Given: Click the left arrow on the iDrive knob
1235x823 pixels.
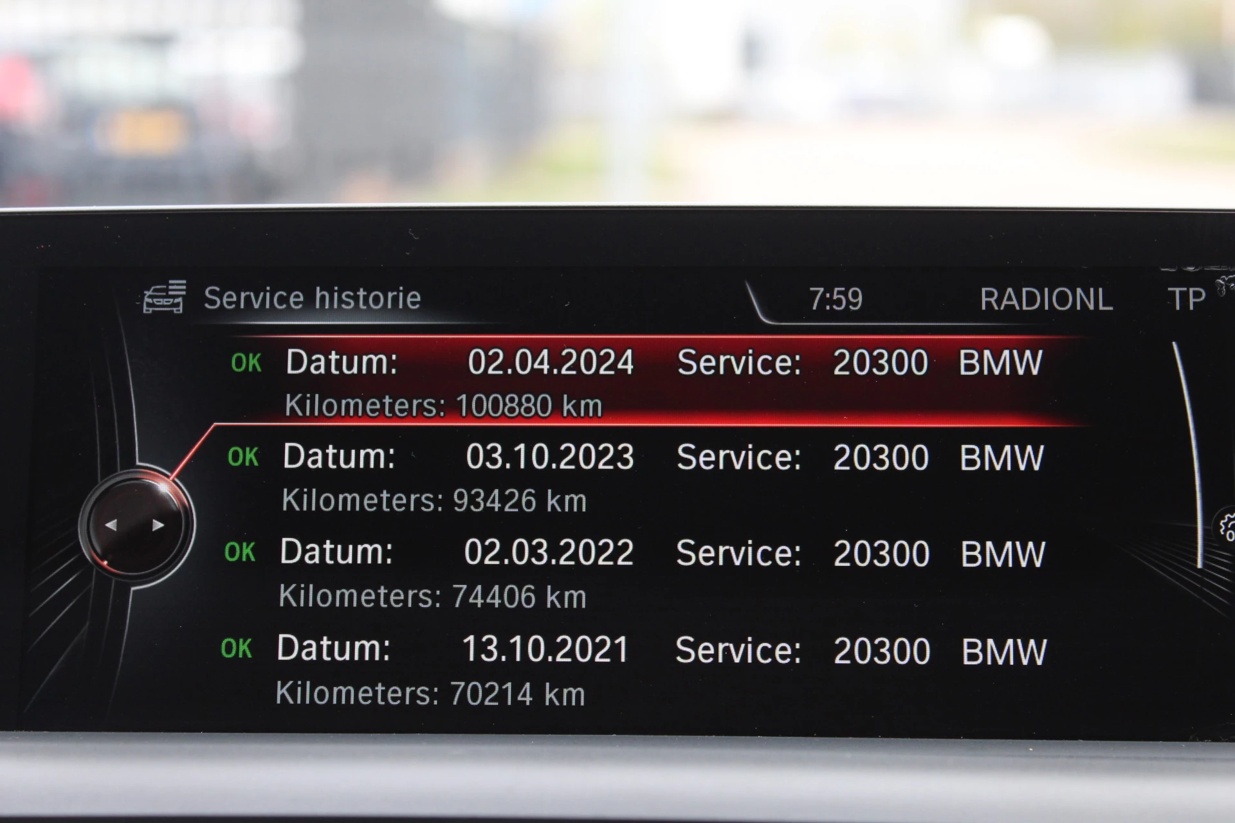Looking at the screenshot, I should click(111, 525).
